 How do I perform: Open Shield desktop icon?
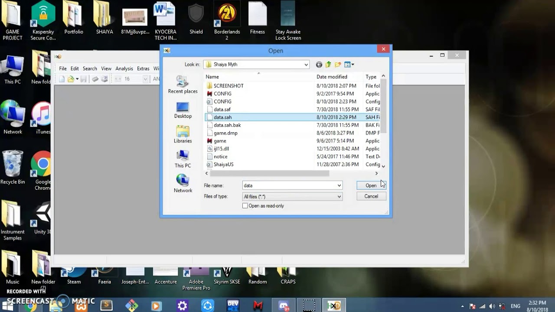click(196, 19)
